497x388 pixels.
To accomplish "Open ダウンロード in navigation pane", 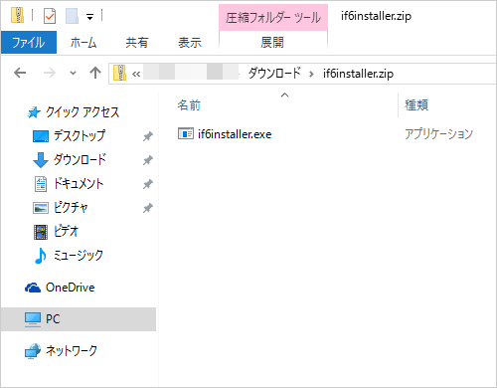I will [x=80, y=159].
